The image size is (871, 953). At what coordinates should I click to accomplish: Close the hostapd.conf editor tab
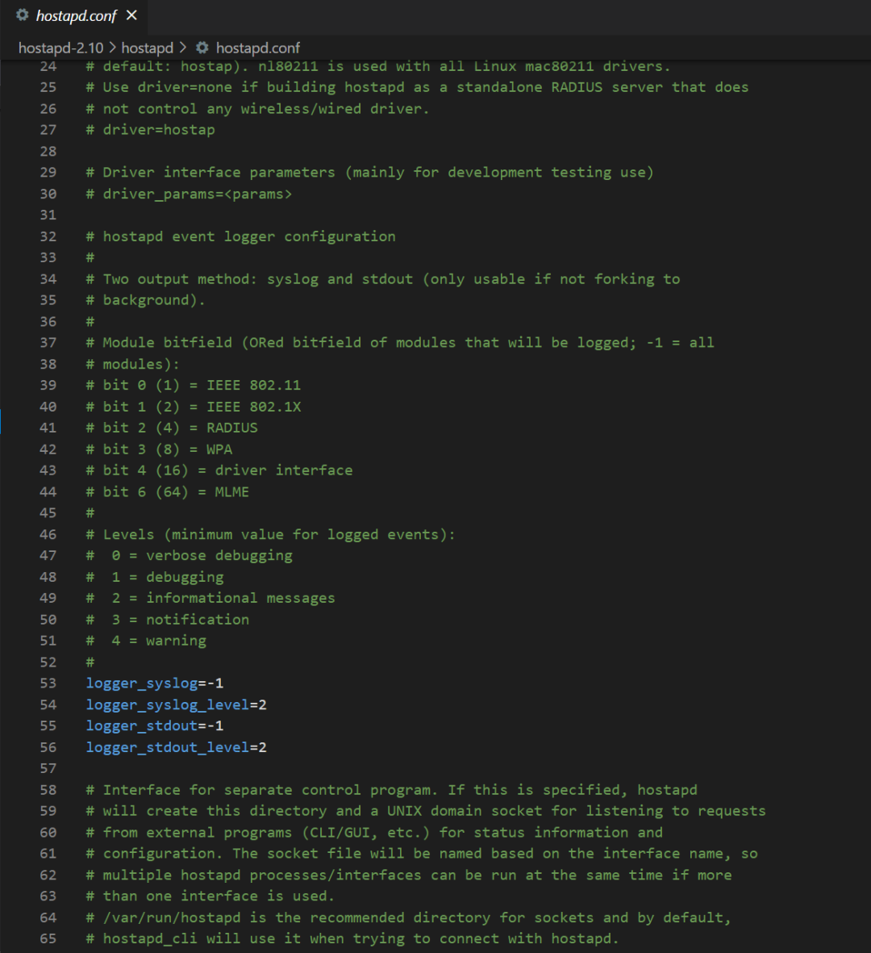click(131, 15)
